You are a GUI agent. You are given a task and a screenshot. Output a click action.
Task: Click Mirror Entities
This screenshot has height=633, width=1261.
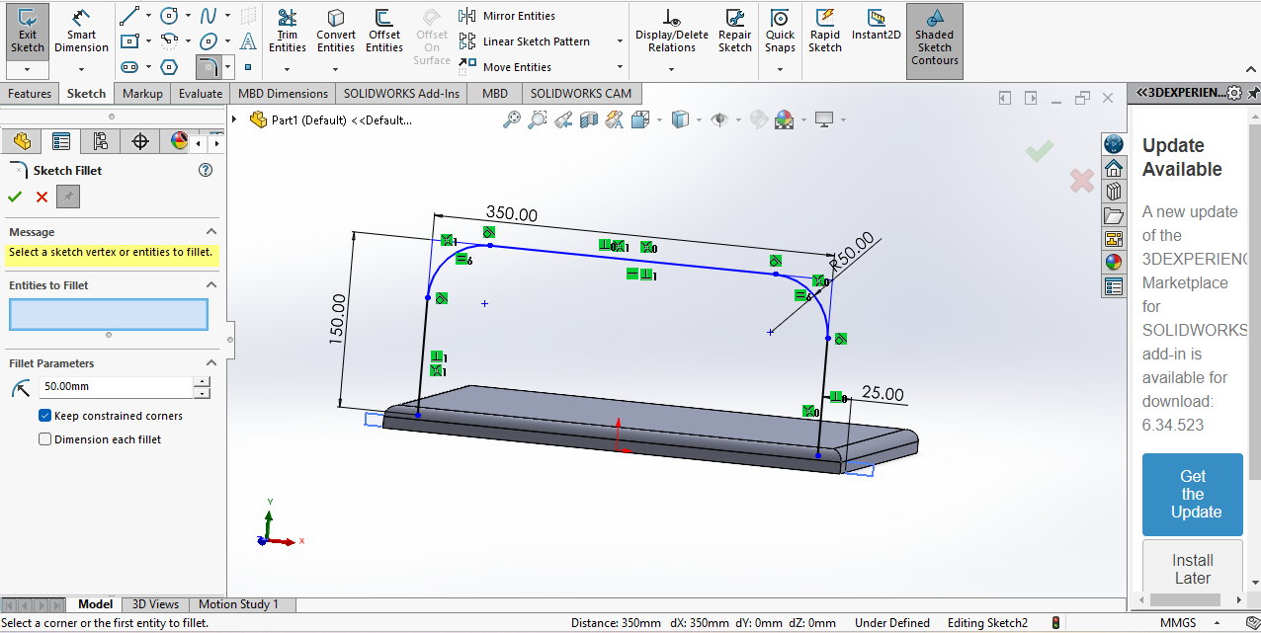507,16
